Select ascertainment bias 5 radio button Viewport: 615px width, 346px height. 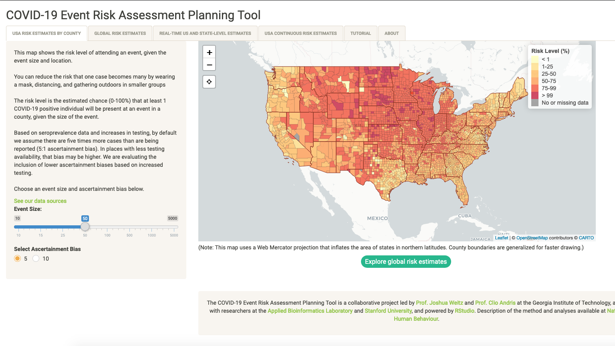tap(17, 259)
